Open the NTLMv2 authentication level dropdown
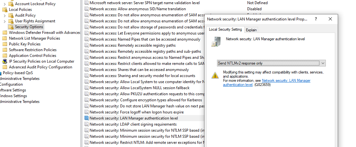Viewport: 356px width, 147px height. click(271, 63)
